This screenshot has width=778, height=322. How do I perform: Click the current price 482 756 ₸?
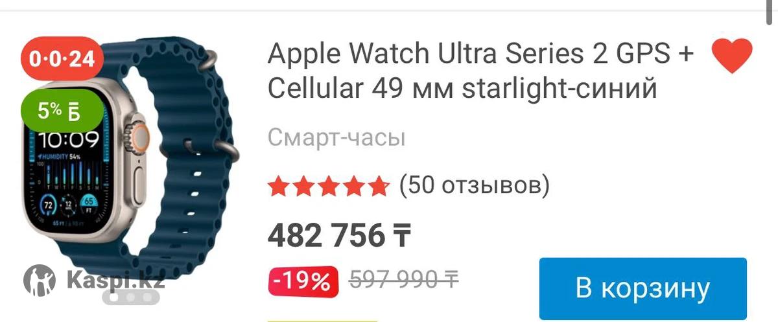click(x=340, y=235)
